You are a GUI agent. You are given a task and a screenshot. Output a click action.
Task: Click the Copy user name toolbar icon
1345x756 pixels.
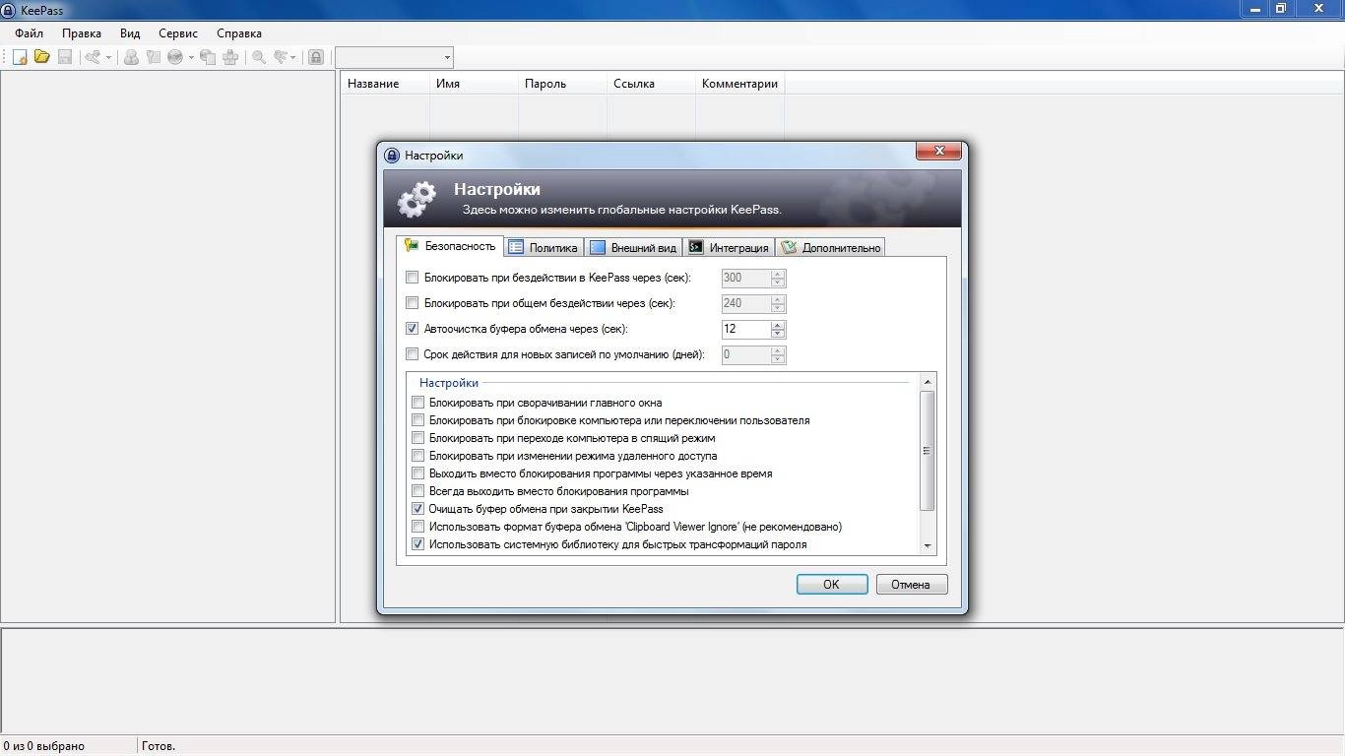coord(131,57)
